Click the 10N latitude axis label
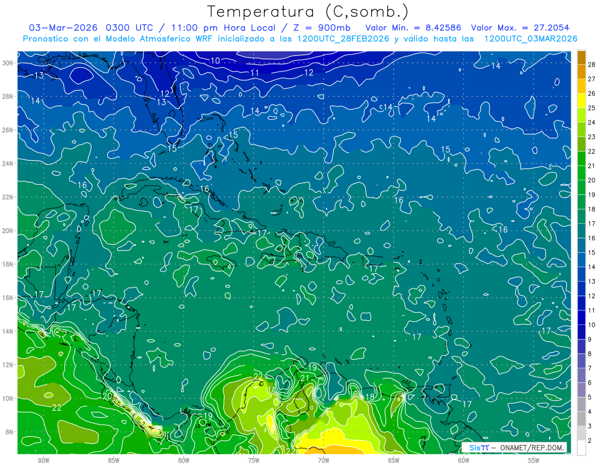This screenshot has height=467, width=605. (x=8, y=398)
